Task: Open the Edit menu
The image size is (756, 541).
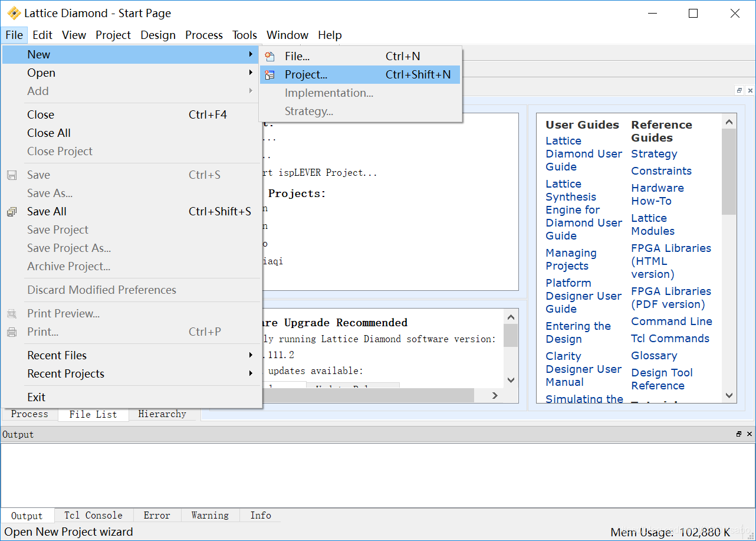Action: (42, 35)
